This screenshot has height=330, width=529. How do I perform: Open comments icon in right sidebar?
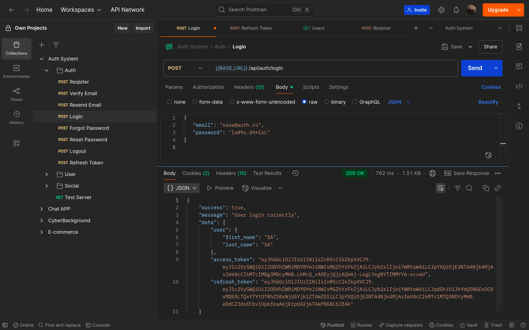519,67
